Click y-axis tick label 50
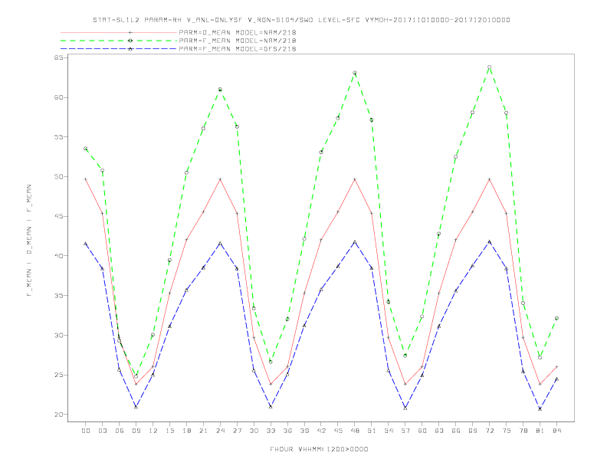The image size is (607, 469). [58, 176]
